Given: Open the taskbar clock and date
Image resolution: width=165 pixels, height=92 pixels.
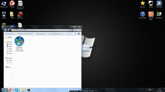Looking at the screenshot, I should tap(160, 90).
